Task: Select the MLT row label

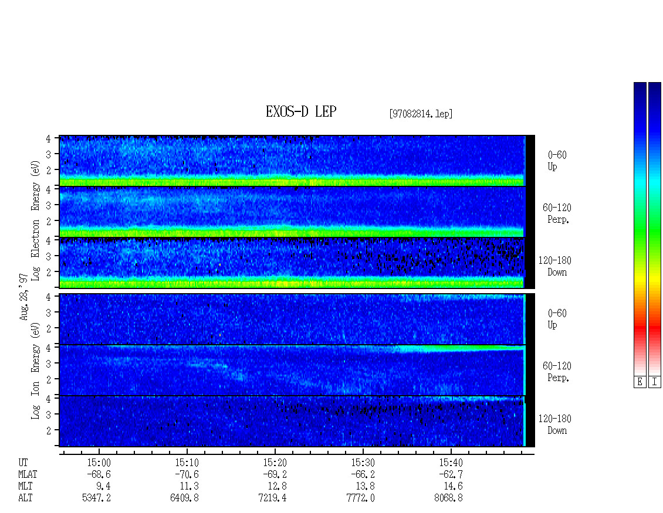Action: click(x=25, y=487)
